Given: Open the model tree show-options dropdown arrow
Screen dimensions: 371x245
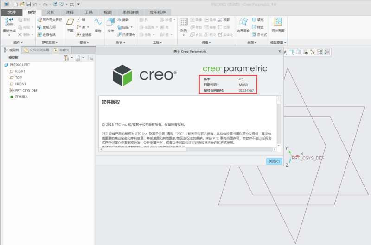Looking at the screenshot, I should pyautogui.click(x=83, y=57).
